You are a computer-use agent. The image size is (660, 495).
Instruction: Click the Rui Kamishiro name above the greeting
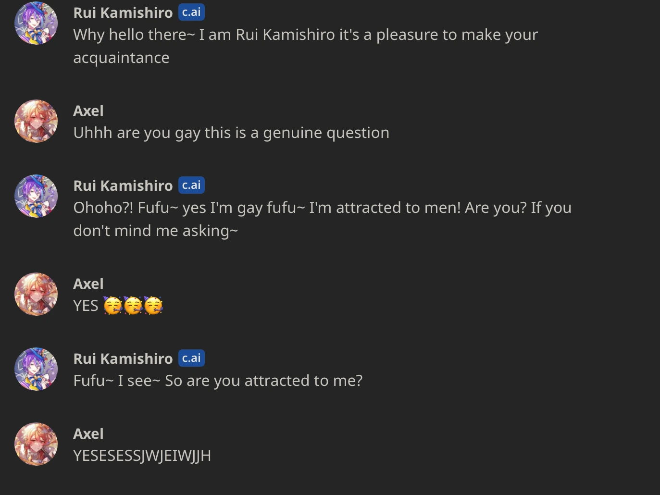pos(123,13)
